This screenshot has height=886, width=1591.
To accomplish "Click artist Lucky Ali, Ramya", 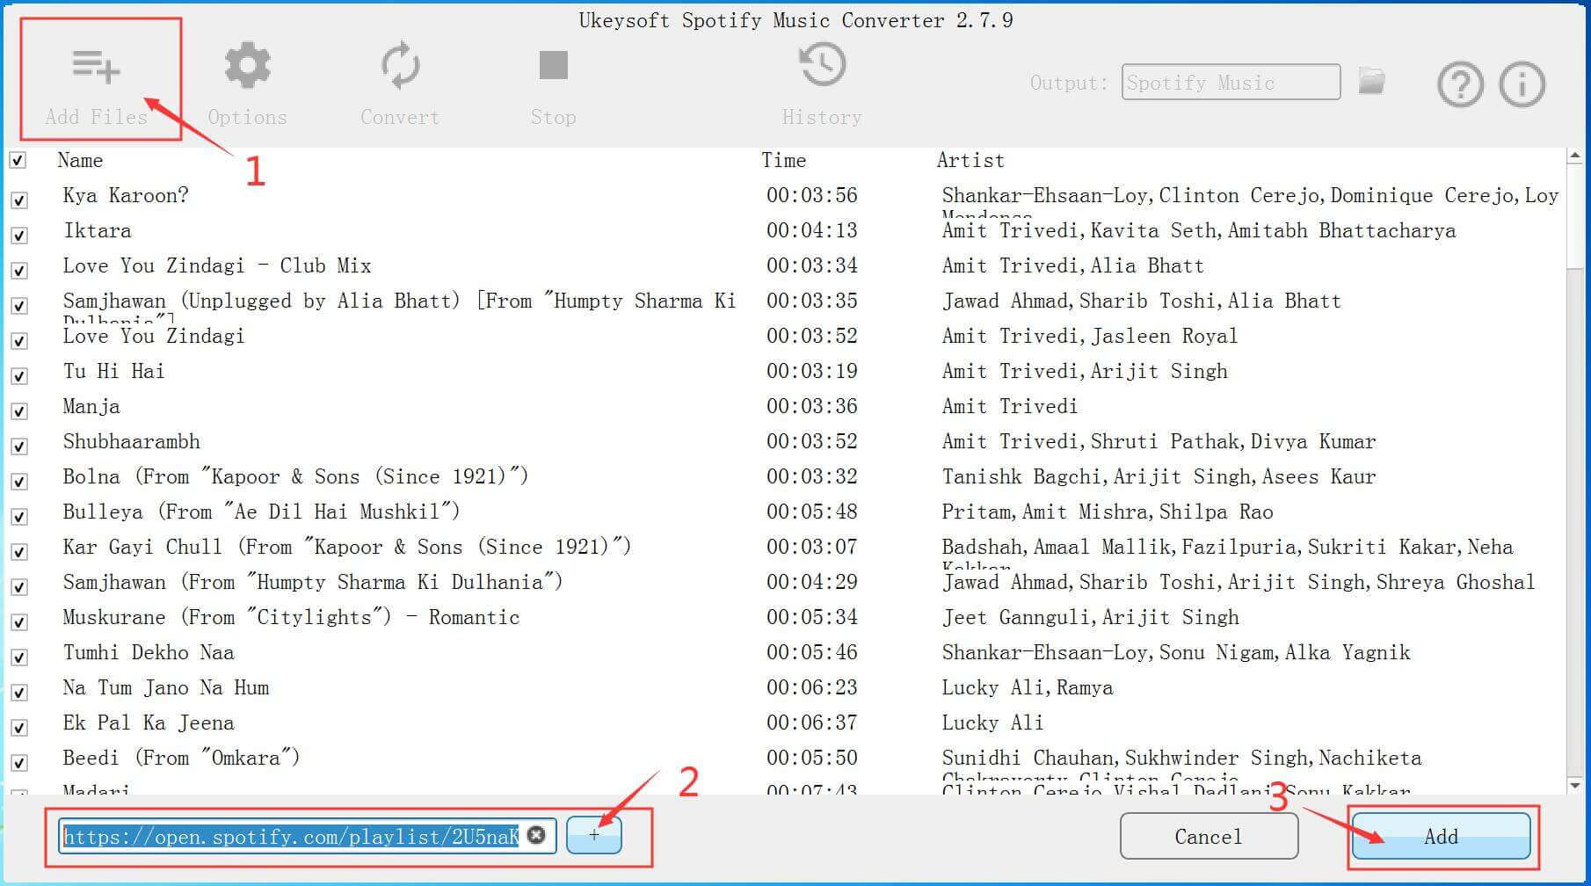I will coord(1028,687).
